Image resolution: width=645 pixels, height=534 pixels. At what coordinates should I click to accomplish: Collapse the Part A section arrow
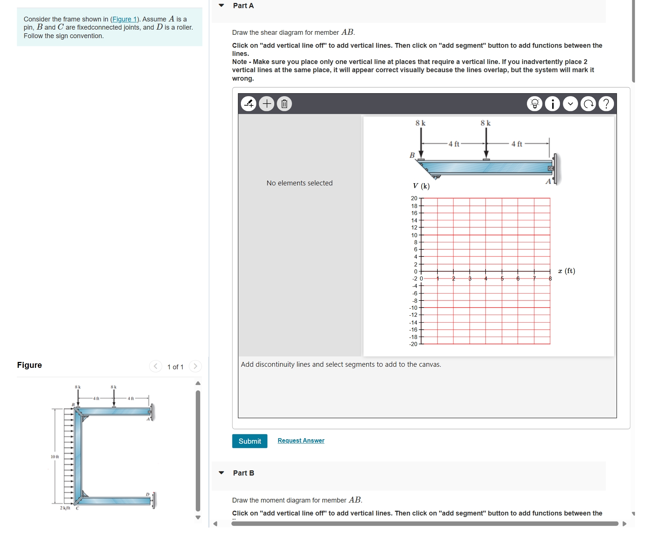(221, 6)
